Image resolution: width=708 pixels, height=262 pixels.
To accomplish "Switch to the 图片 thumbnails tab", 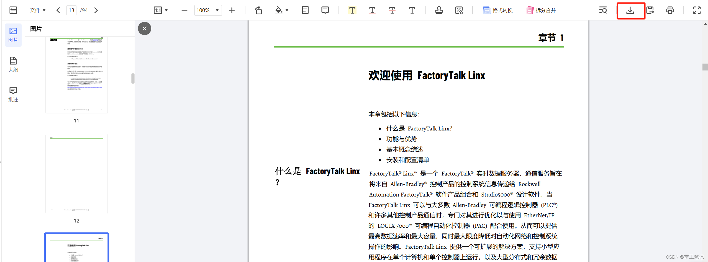I will point(13,35).
